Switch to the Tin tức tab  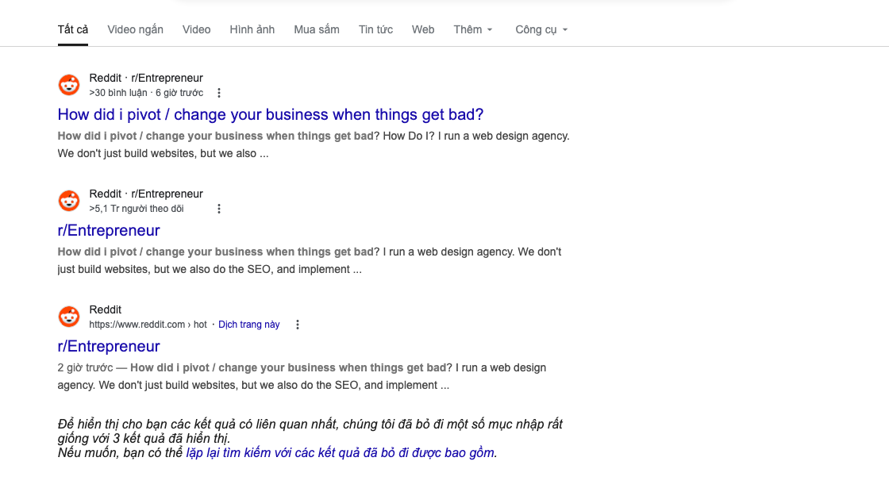(375, 29)
